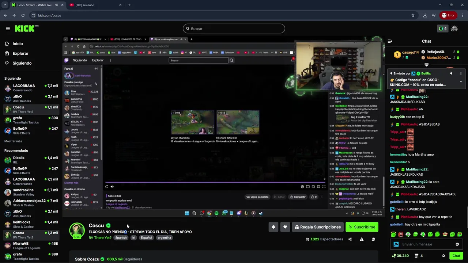Toggle stream notifications bell
Screen dimensions: 468x263
(273, 227)
